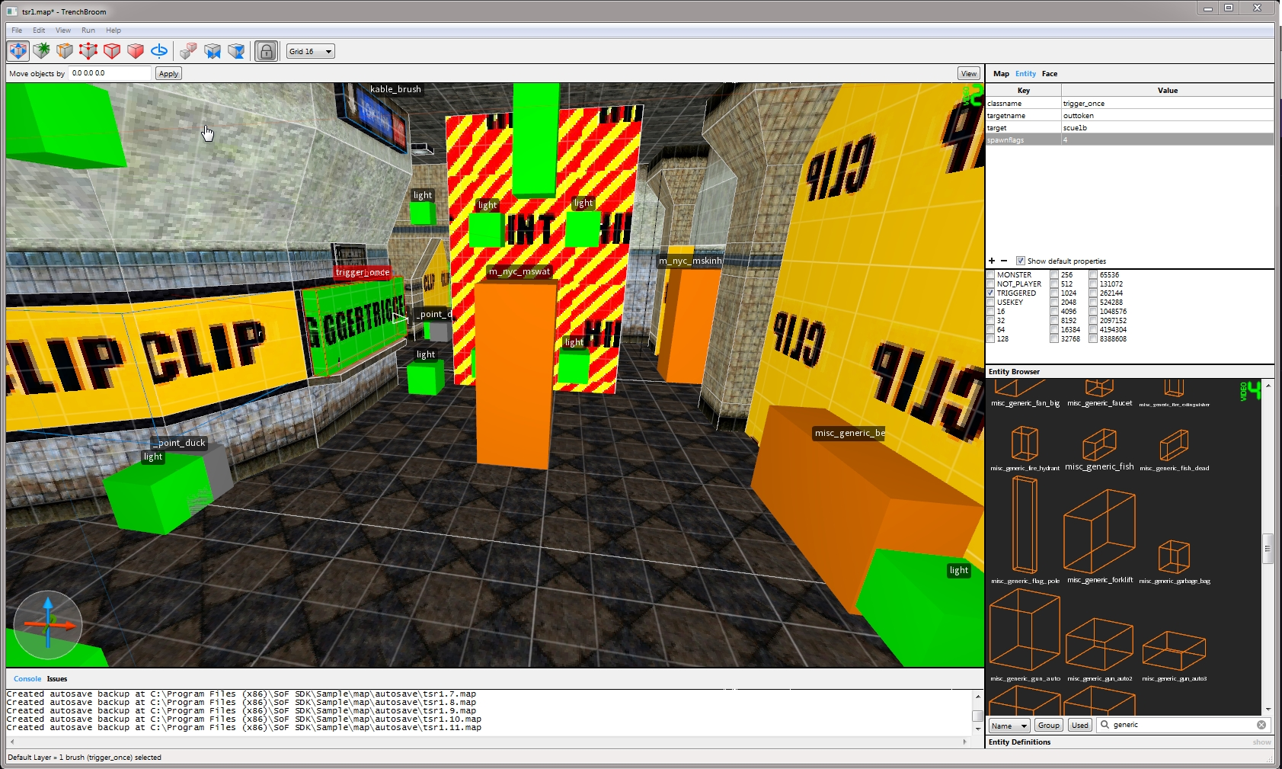Switch to the Entity inspector tab
The image size is (1282, 769).
1025,74
